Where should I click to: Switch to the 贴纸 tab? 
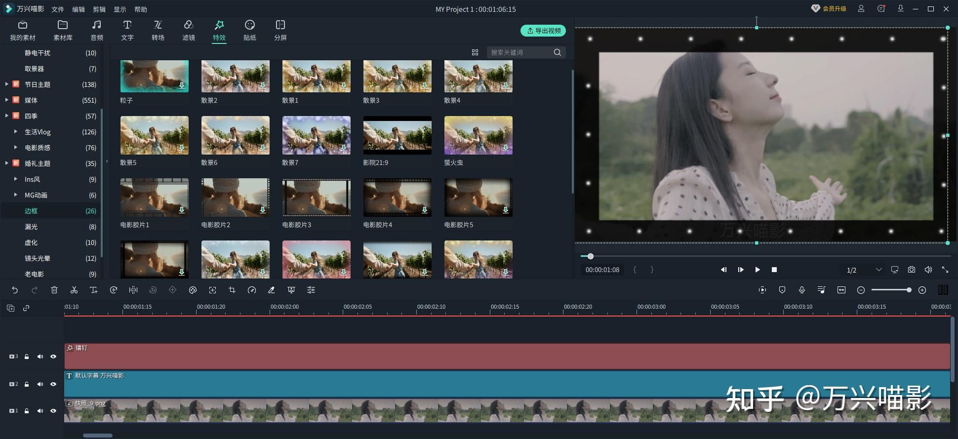[x=250, y=31]
